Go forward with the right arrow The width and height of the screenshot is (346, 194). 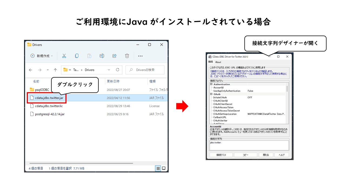click(x=40, y=70)
